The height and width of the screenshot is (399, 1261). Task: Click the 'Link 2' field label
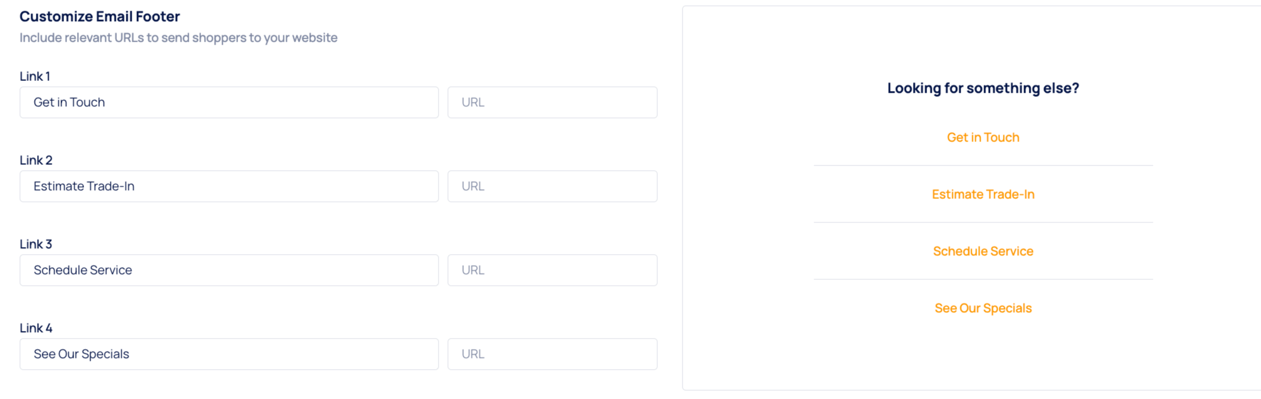[36, 160]
